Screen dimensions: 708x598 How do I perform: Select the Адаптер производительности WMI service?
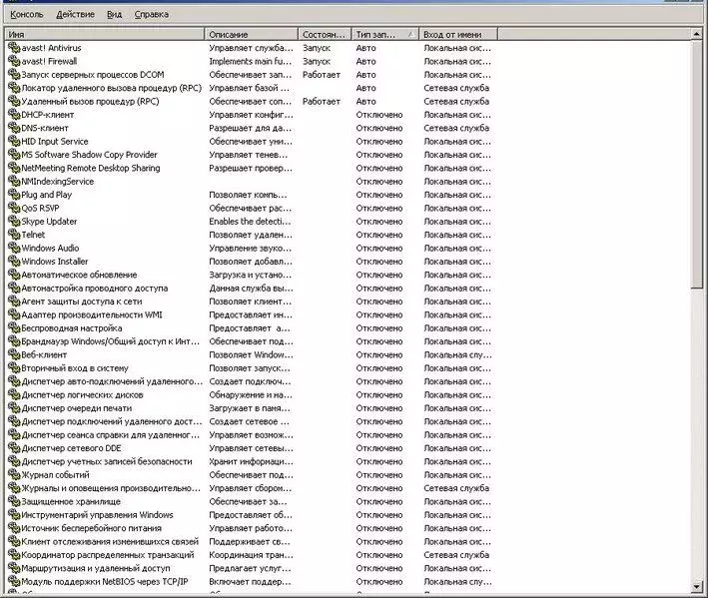pos(92,314)
